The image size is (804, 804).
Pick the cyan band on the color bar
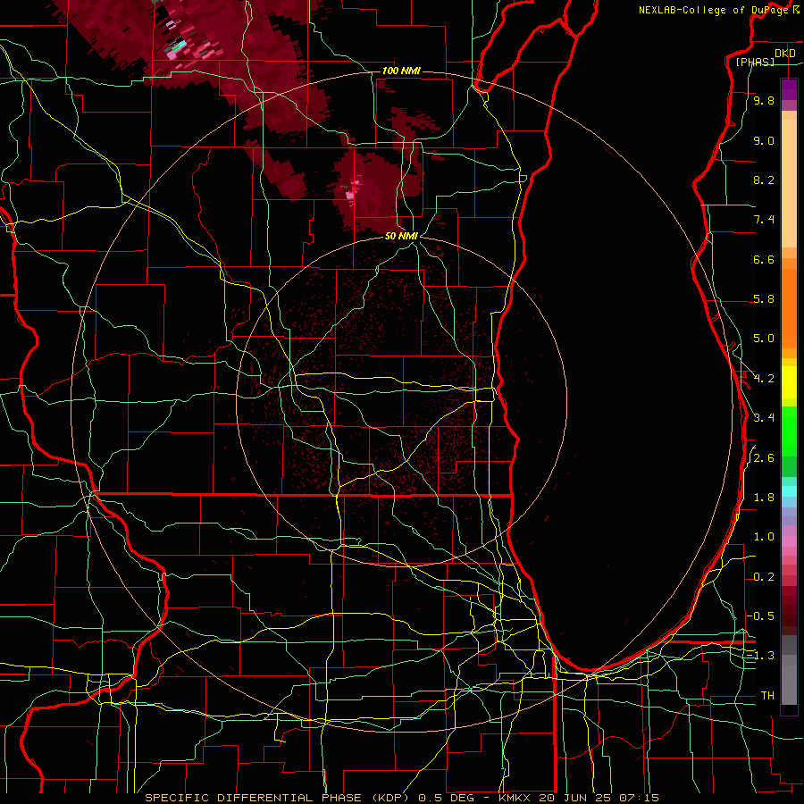tap(789, 491)
